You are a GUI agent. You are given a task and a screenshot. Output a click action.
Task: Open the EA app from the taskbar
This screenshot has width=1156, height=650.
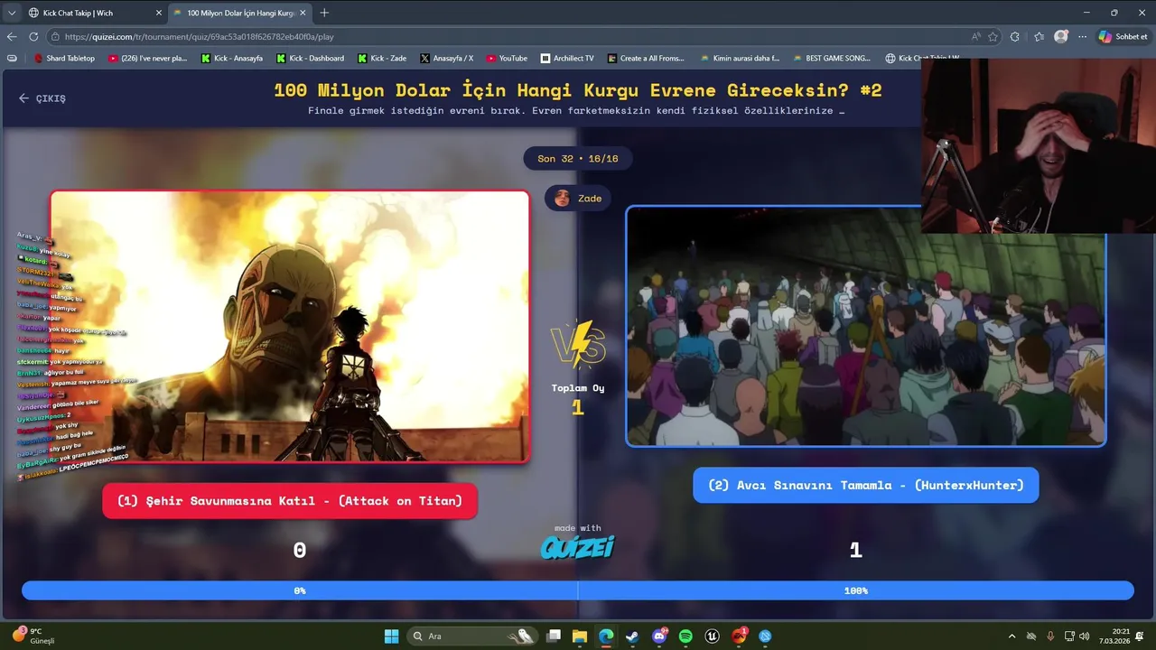pos(739,636)
